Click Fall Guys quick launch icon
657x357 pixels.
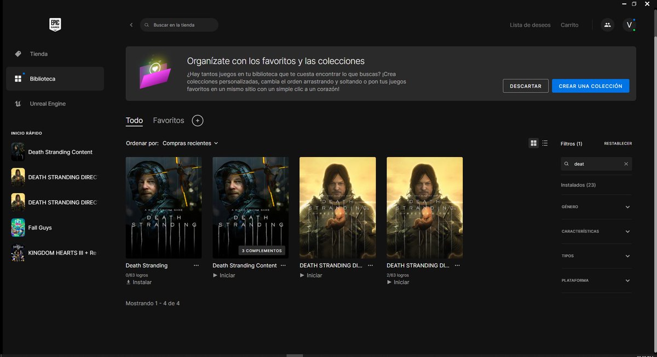coord(18,227)
